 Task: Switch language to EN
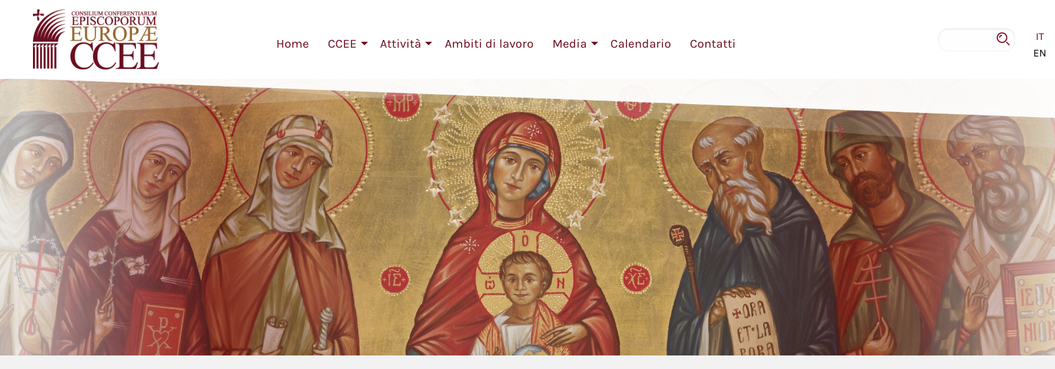(1040, 53)
